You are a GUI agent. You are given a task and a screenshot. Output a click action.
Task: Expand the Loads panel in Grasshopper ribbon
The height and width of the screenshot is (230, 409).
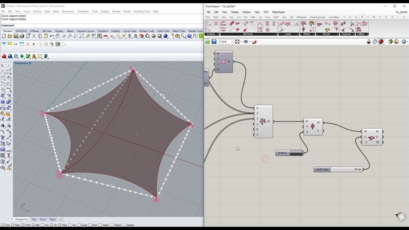point(298,34)
